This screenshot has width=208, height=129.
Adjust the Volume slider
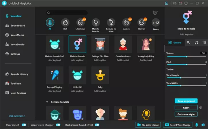point(186,57)
